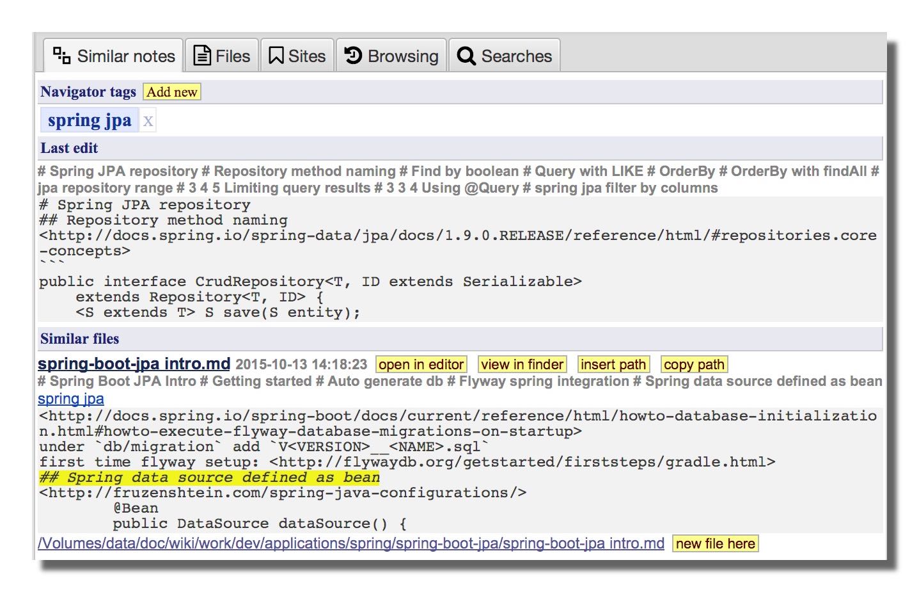The image size is (919, 592).
Task: Open the Searches tab
Action: (505, 56)
